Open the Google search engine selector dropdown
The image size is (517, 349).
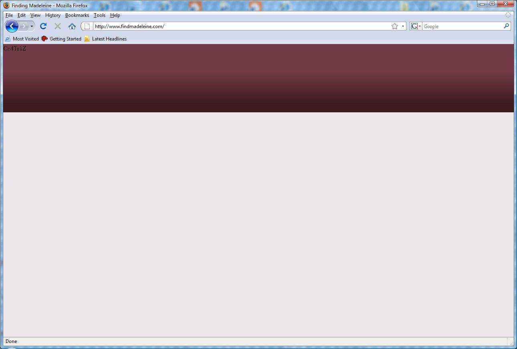tap(416, 26)
